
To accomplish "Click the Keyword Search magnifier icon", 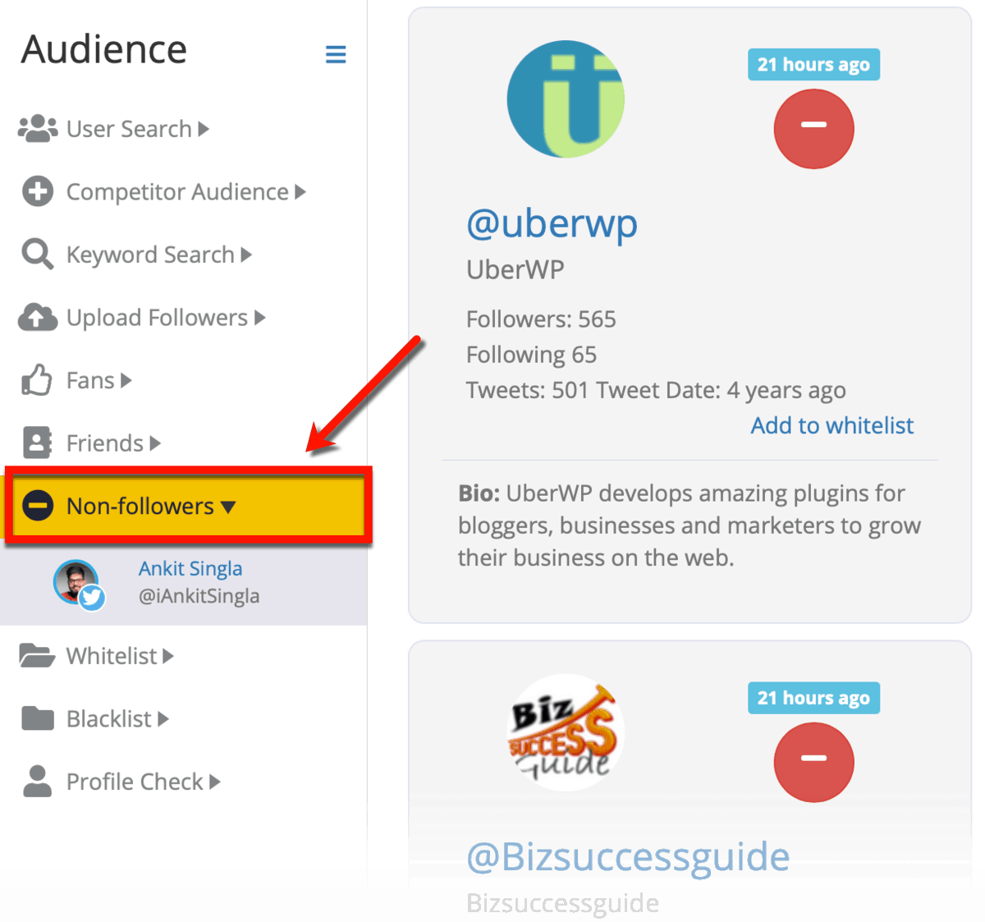I will coord(38,255).
